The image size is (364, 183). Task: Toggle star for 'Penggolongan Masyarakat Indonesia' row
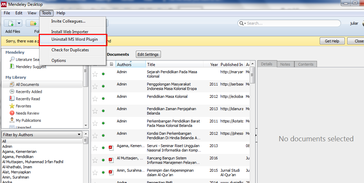tap(95, 86)
